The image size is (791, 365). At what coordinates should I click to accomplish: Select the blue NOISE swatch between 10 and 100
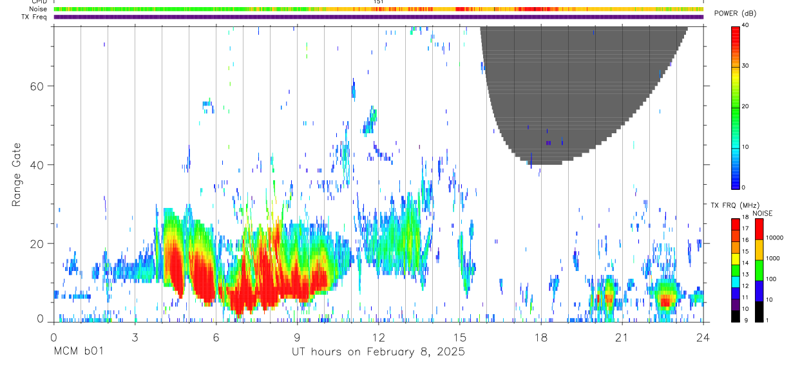[x=758, y=291]
